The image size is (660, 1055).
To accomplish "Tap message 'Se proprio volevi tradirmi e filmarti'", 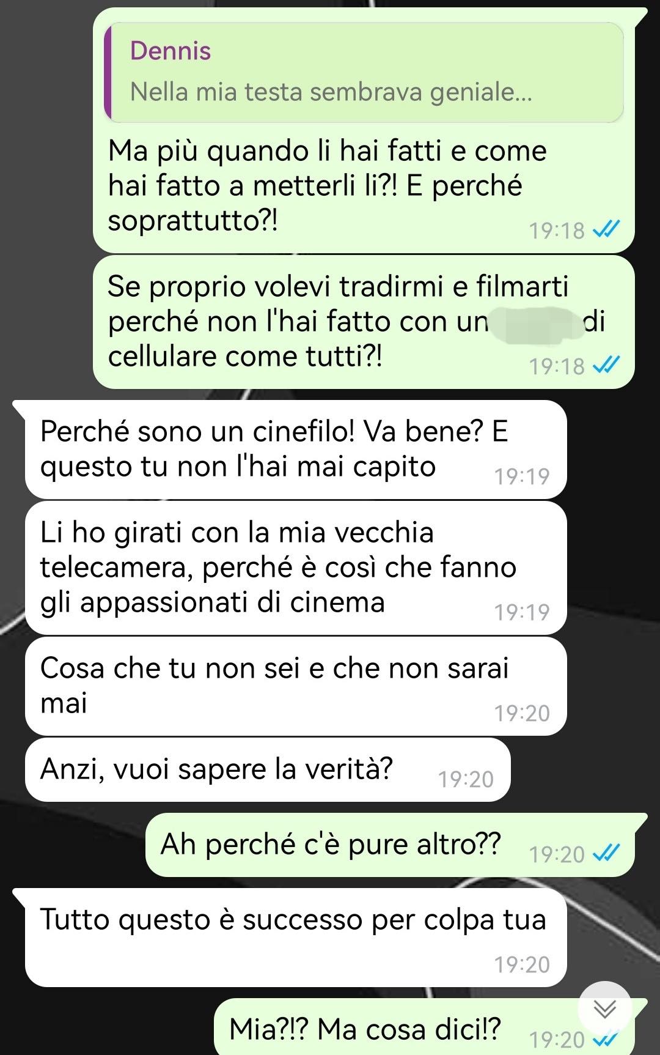I will tap(364, 322).
